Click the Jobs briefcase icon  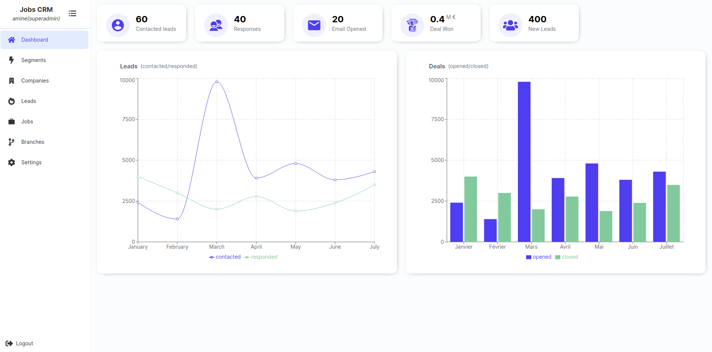pyautogui.click(x=12, y=122)
